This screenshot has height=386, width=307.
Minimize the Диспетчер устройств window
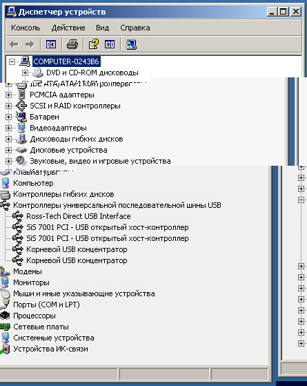click(272, 12)
